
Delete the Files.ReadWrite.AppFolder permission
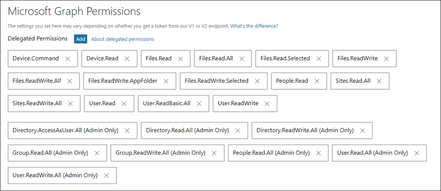coord(166,81)
